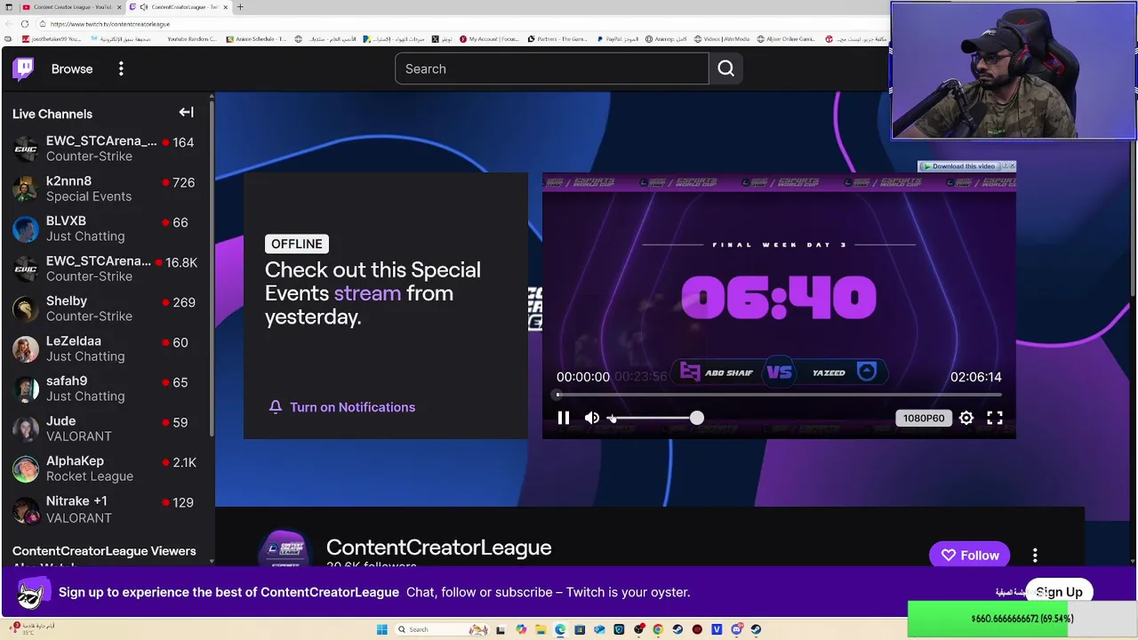Open LeZeldaa Just Chatting channel

click(105, 348)
